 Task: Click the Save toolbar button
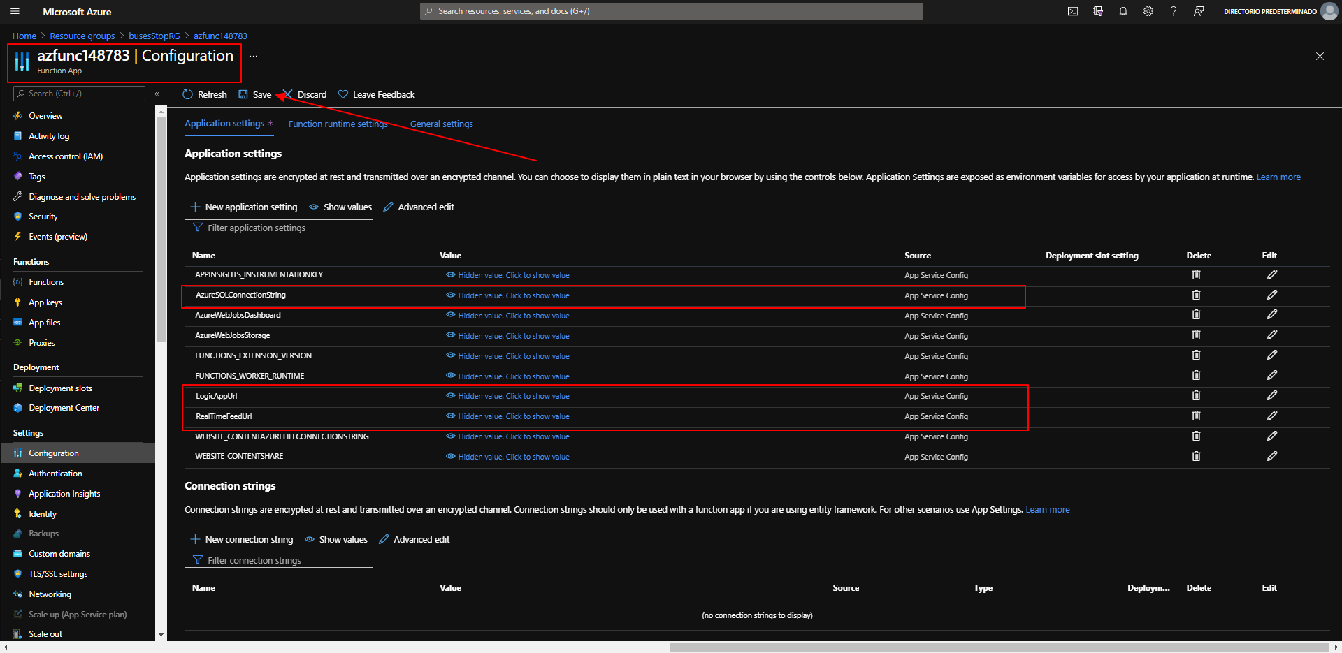tap(255, 94)
